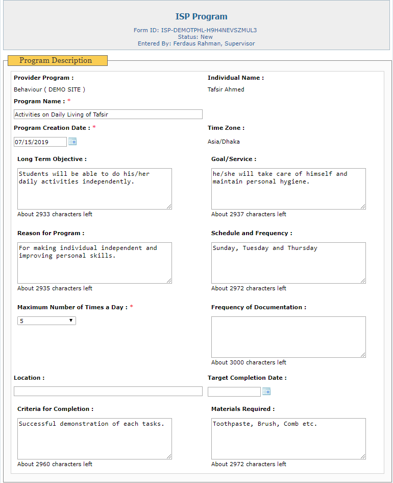
Task: Open Maximum Number of Times a Day dropdown
Action: [46, 320]
